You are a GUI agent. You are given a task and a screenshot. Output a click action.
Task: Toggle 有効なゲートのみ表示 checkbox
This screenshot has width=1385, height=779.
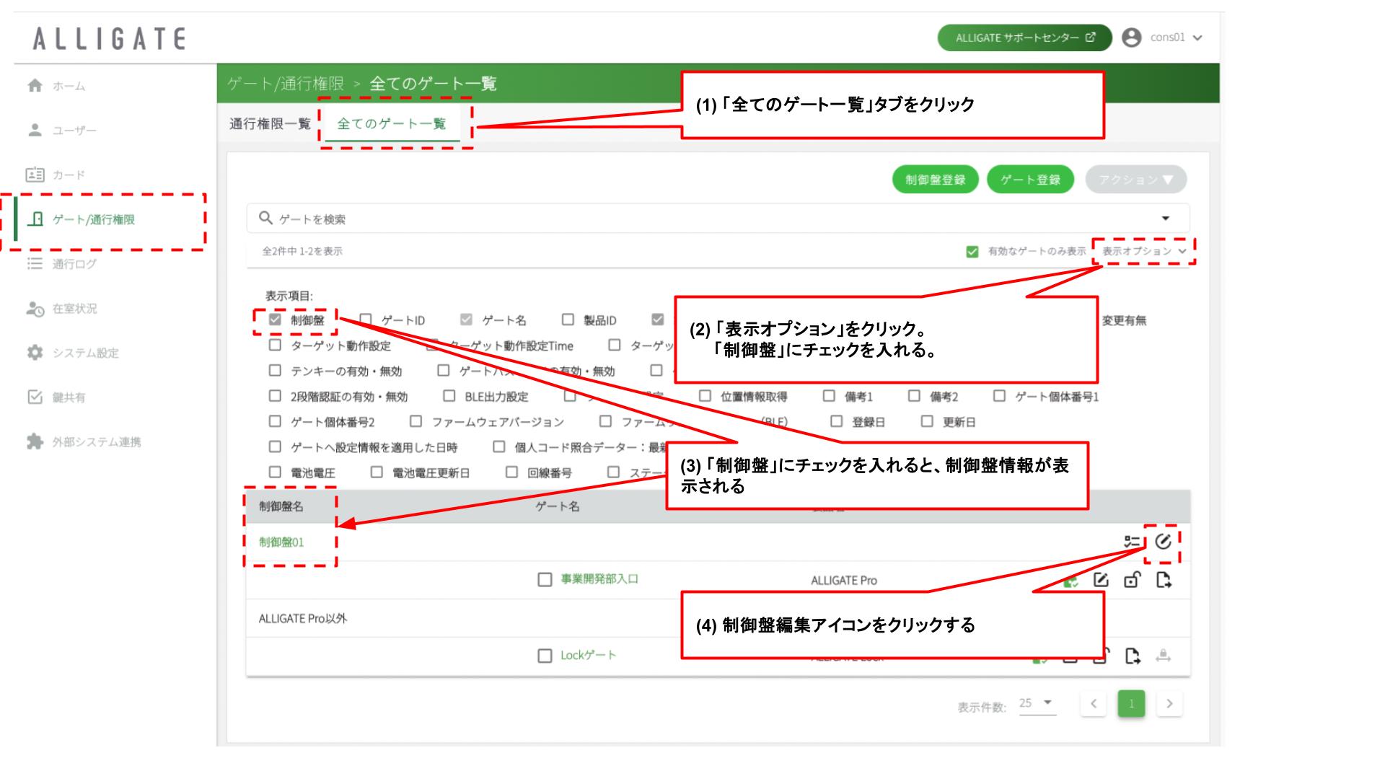972,251
